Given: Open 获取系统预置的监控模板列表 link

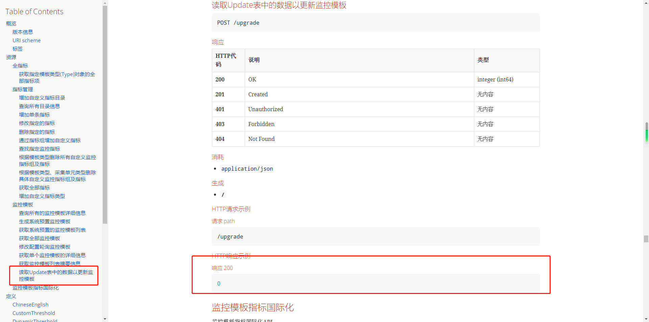Looking at the screenshot, I should pos(52,230).
